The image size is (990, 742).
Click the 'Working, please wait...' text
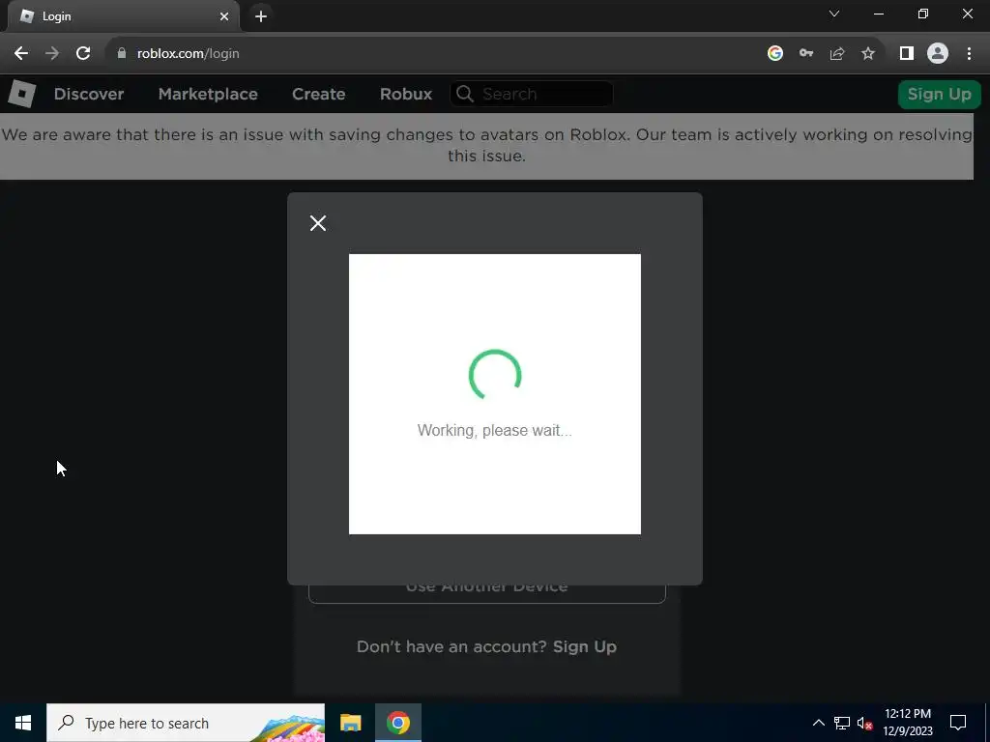point(494,430)
